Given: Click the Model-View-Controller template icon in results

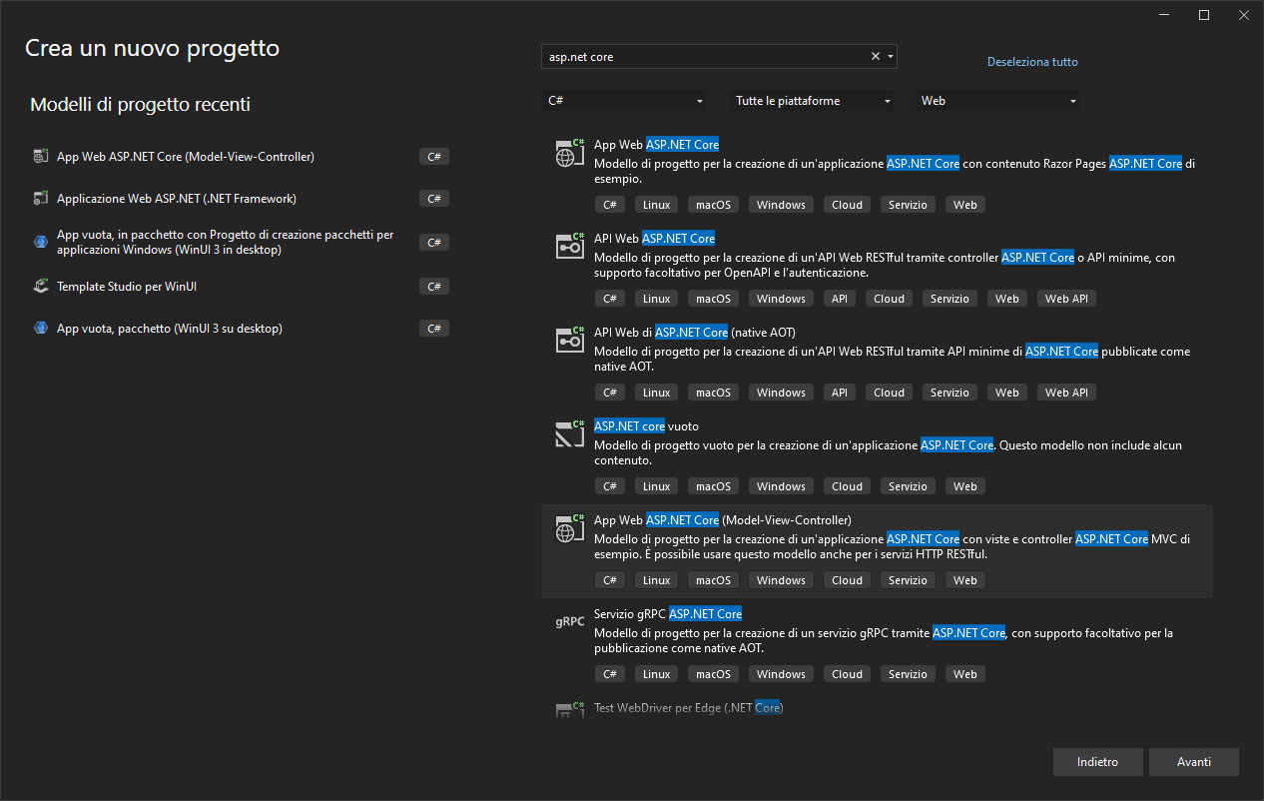Looking at the screenshot, I should pos(569,527).
